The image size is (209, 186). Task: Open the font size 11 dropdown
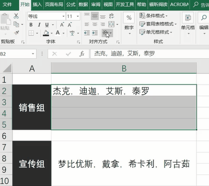click(x=78, y=16)
